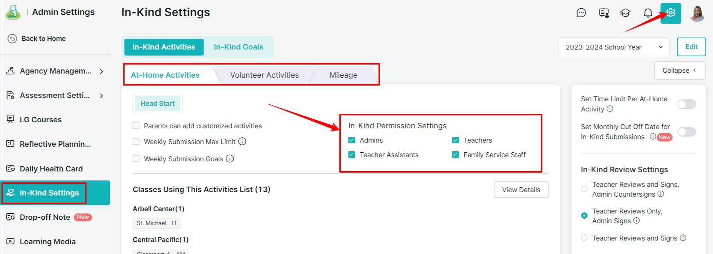Click the graduation cap icon
Image resolution: width=713 pixels, height=254 pixels.
625,13
